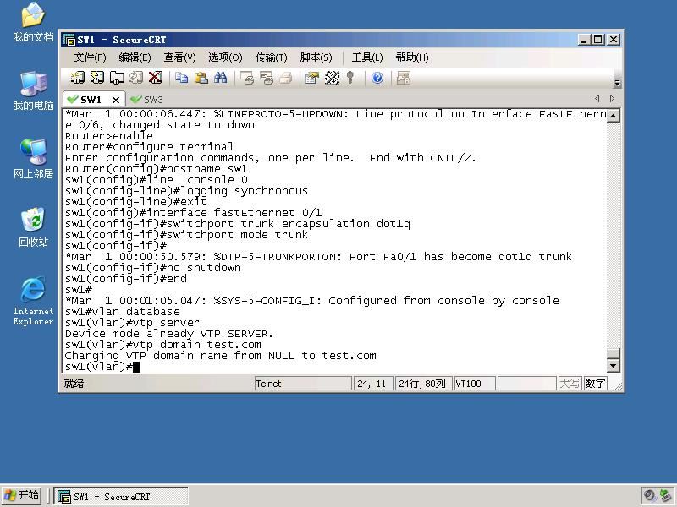Click 'interface fastEthernet 0/1' line

pos(193,213)
